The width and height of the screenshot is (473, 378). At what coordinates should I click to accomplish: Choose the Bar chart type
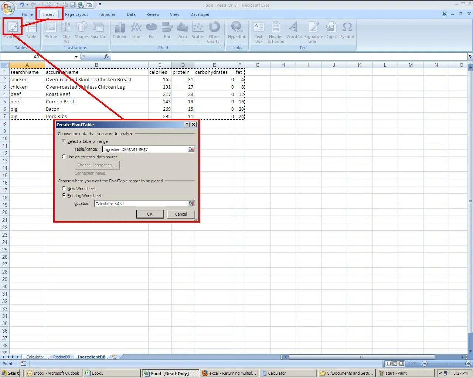tap(167, 30)
